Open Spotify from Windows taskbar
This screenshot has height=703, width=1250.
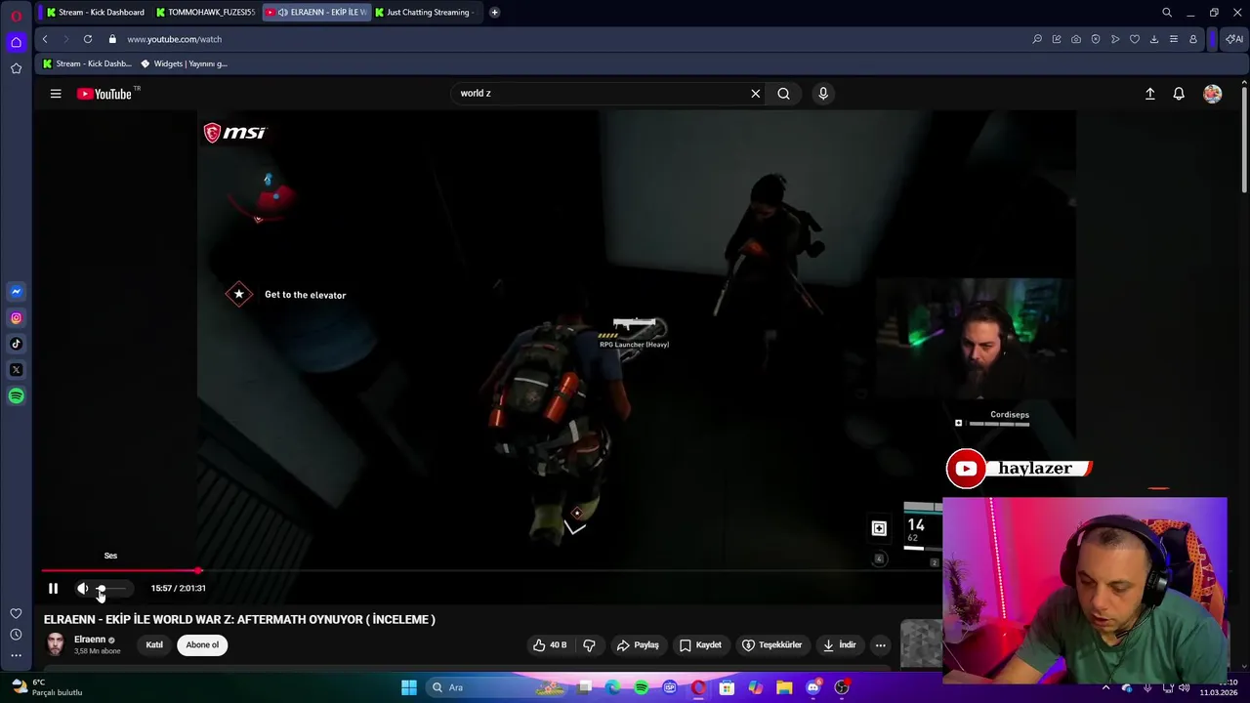point(642,687)
